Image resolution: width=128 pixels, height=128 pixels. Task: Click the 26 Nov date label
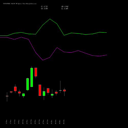[x=39, y=122]
